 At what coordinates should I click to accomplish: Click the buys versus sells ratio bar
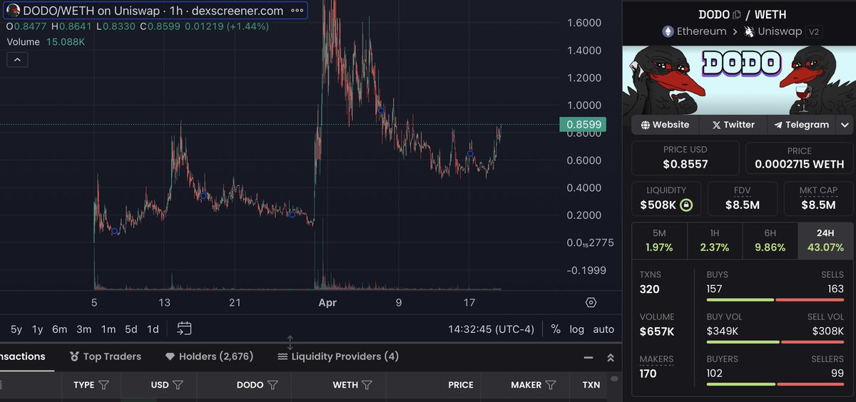775,300
